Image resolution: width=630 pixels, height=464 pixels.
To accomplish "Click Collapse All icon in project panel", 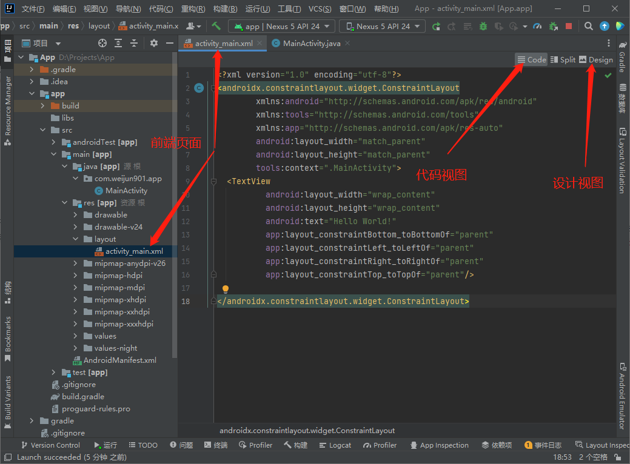I will [134, 43].
